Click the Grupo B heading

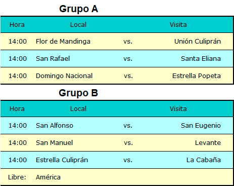[78, 93]
